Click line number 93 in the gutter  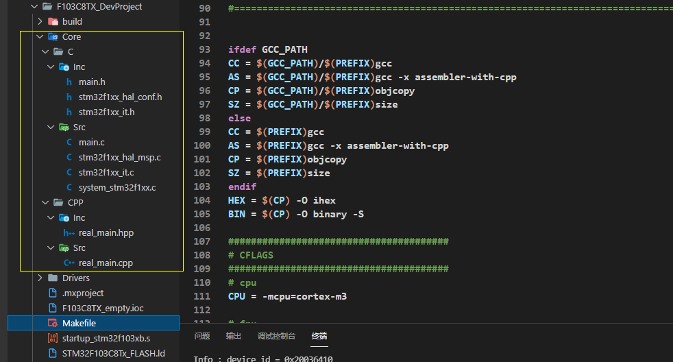(x=205, y=49)
